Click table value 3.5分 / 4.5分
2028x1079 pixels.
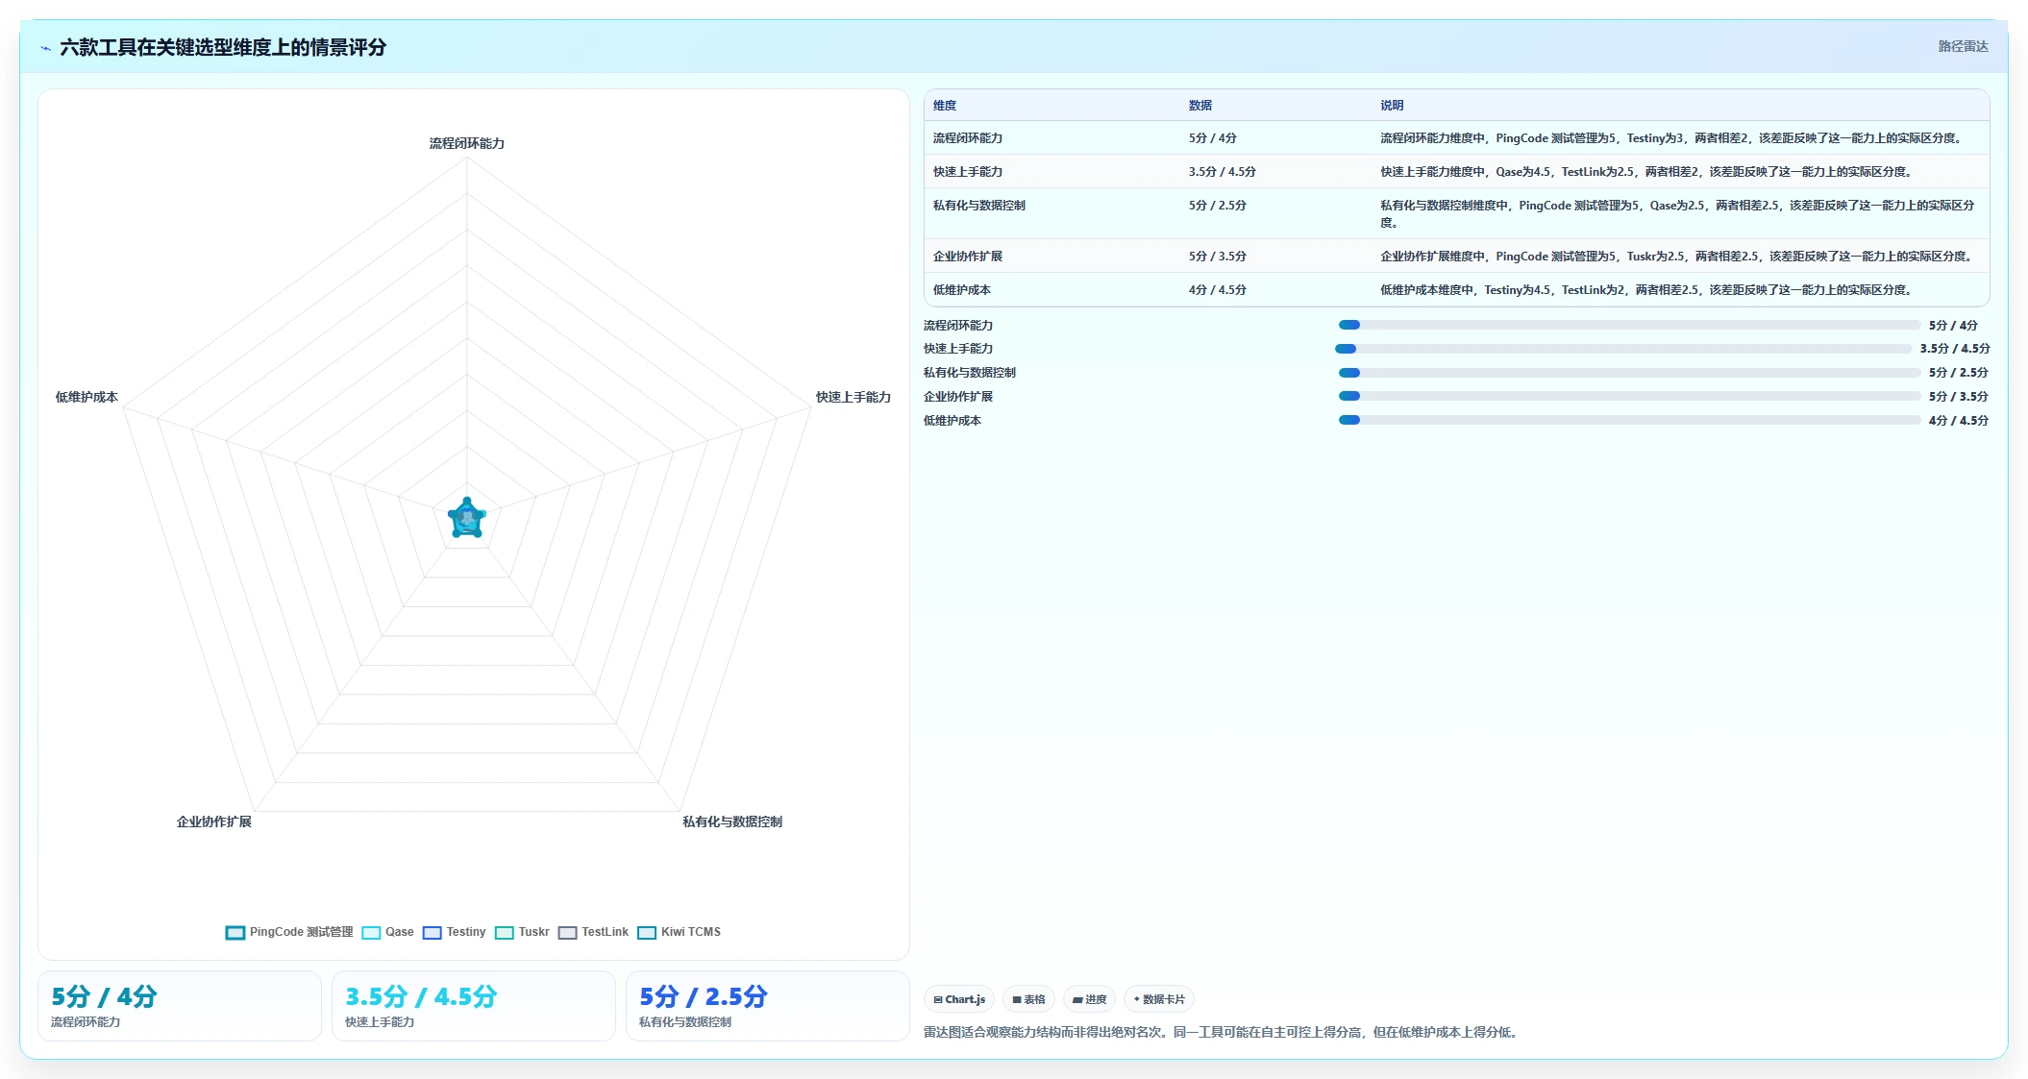tap(1222, 172)
